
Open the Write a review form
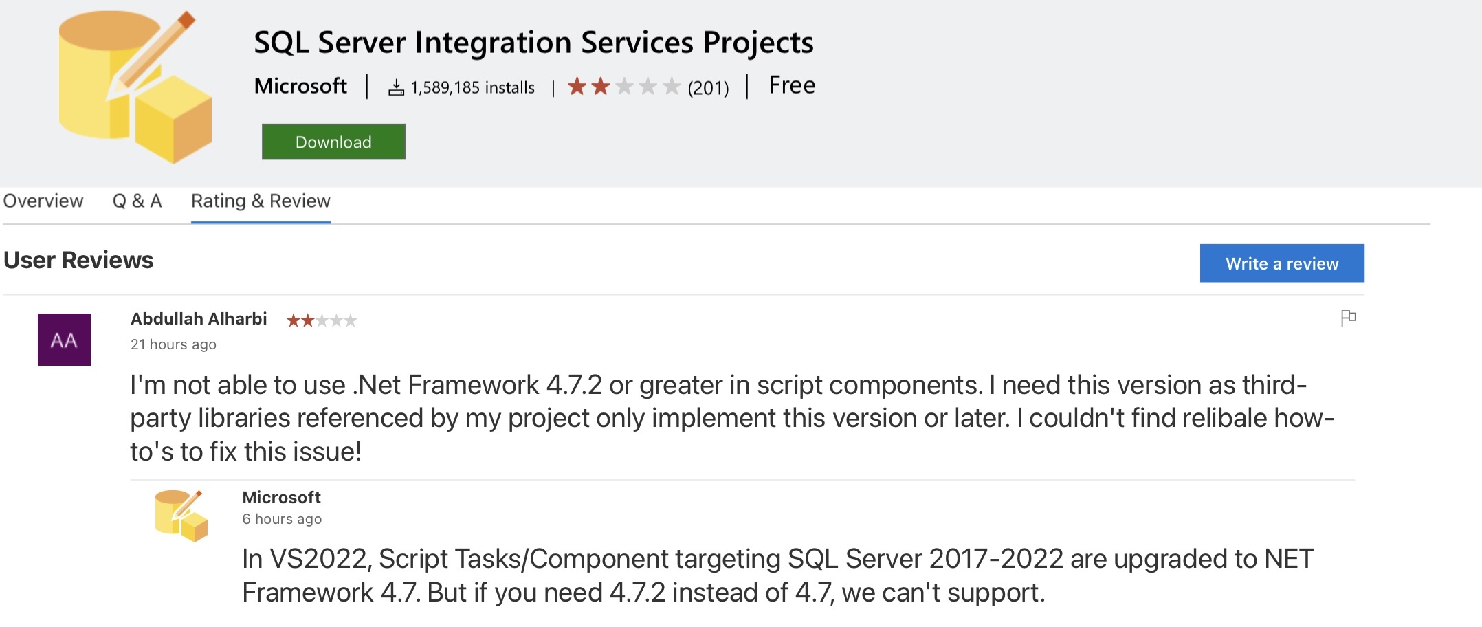[x=1281, y=263]
